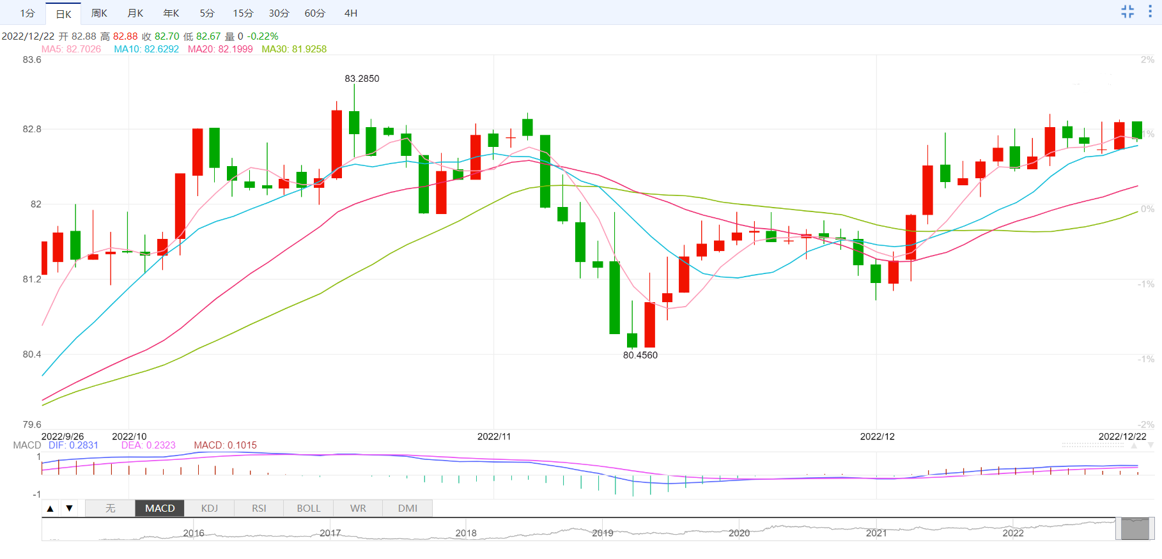Screen dimensions: 1162x559
Task: Click the 83.2850 high price label
Action: tap(362, 79)
